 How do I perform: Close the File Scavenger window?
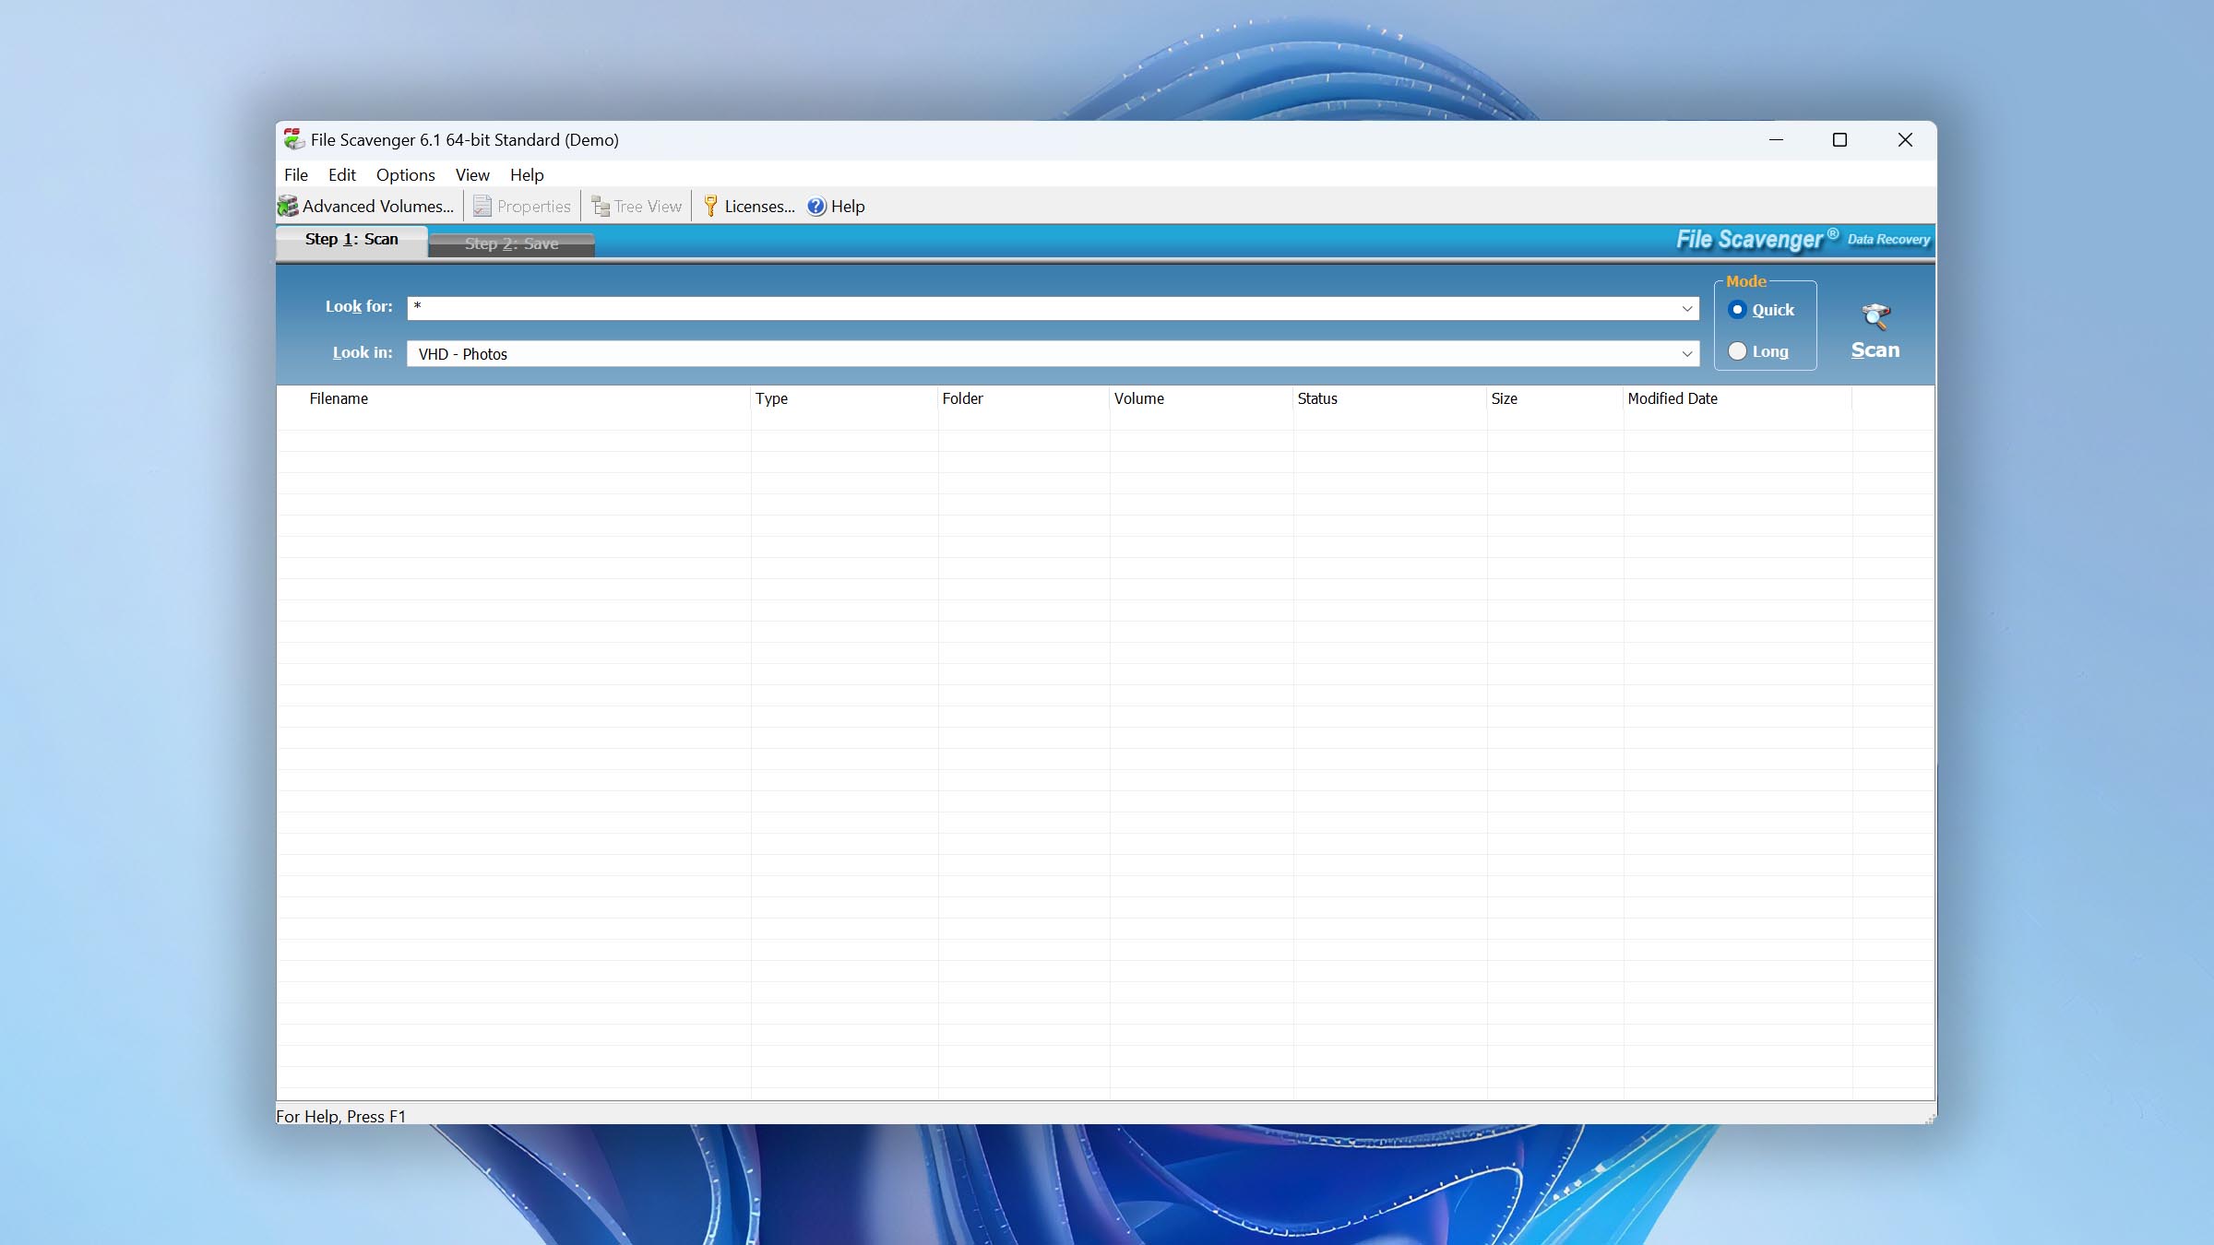1905,140
